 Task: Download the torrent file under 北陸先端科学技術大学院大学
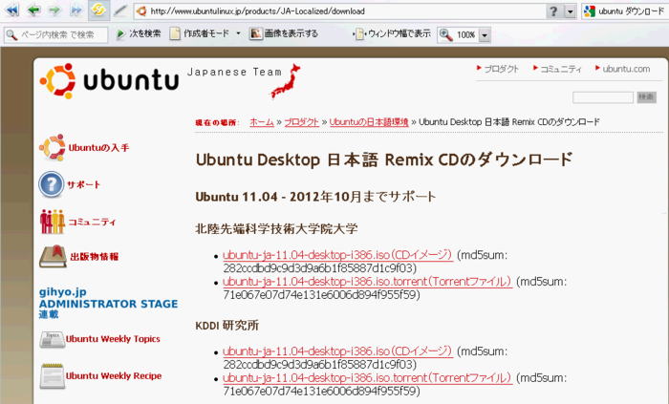pyautogui.click(x=367, y=281)
